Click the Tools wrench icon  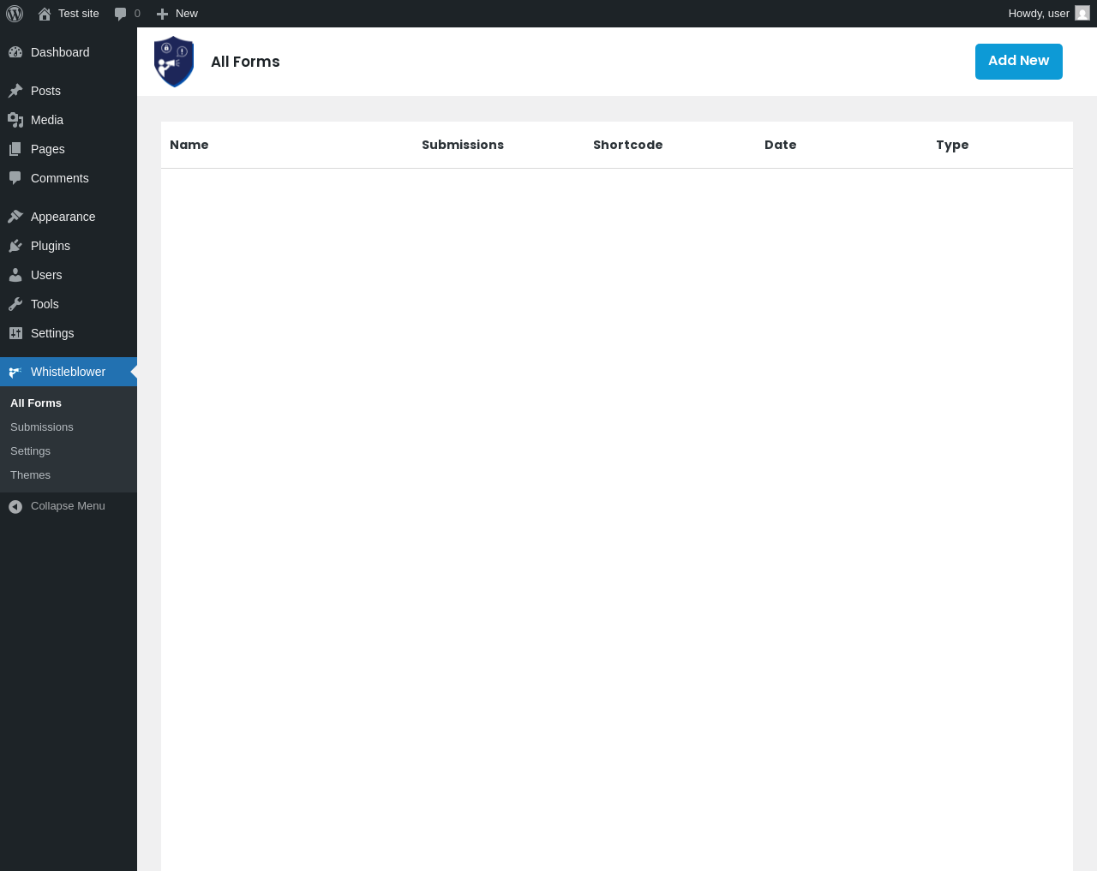(x=15, y=304)
